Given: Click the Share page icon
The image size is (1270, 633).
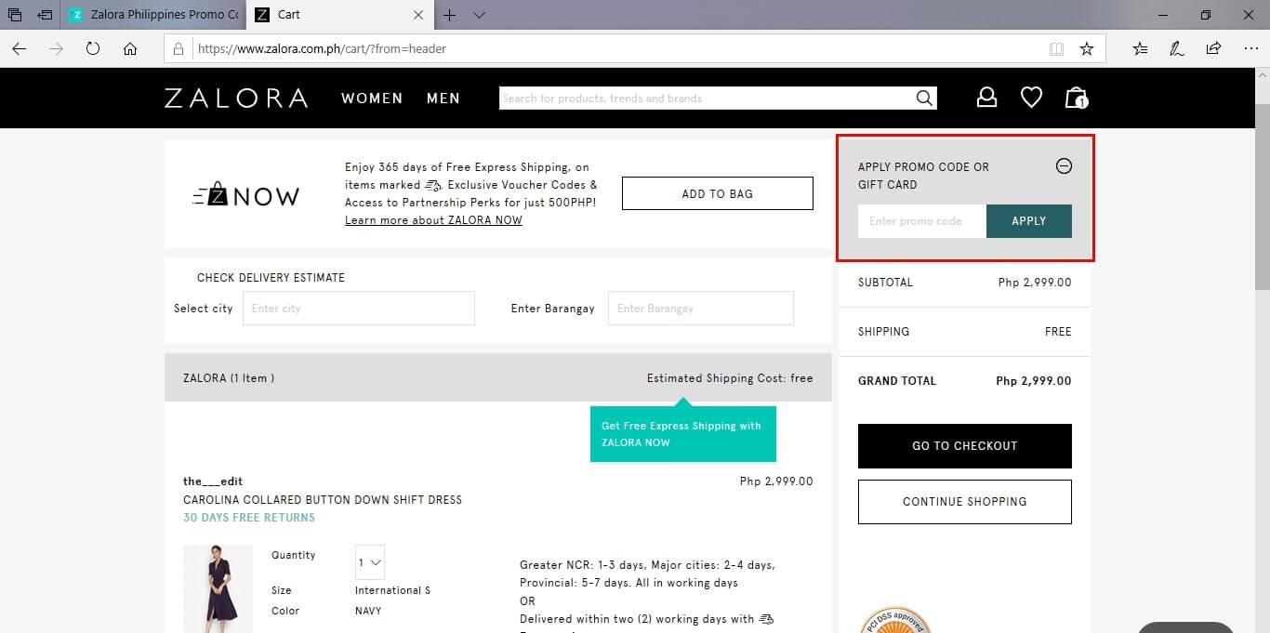Looking at the screenshot, I should [1213, 48].
